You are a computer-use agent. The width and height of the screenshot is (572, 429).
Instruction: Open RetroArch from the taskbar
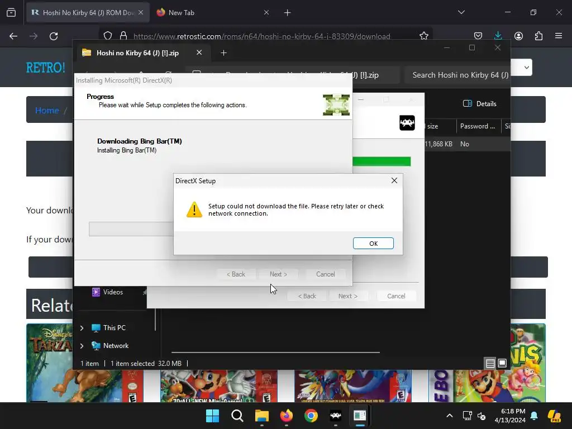[x=335, y=416]
